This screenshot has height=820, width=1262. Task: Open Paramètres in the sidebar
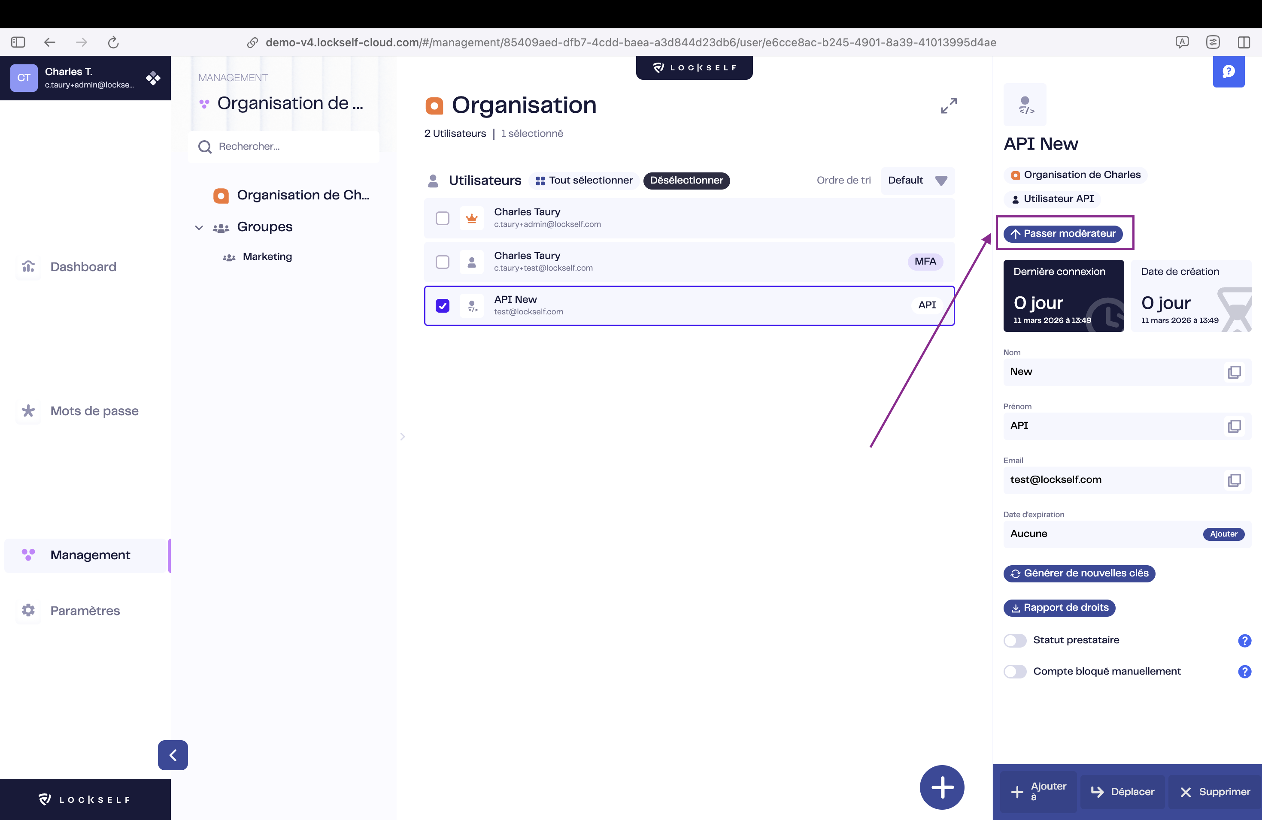85,610
